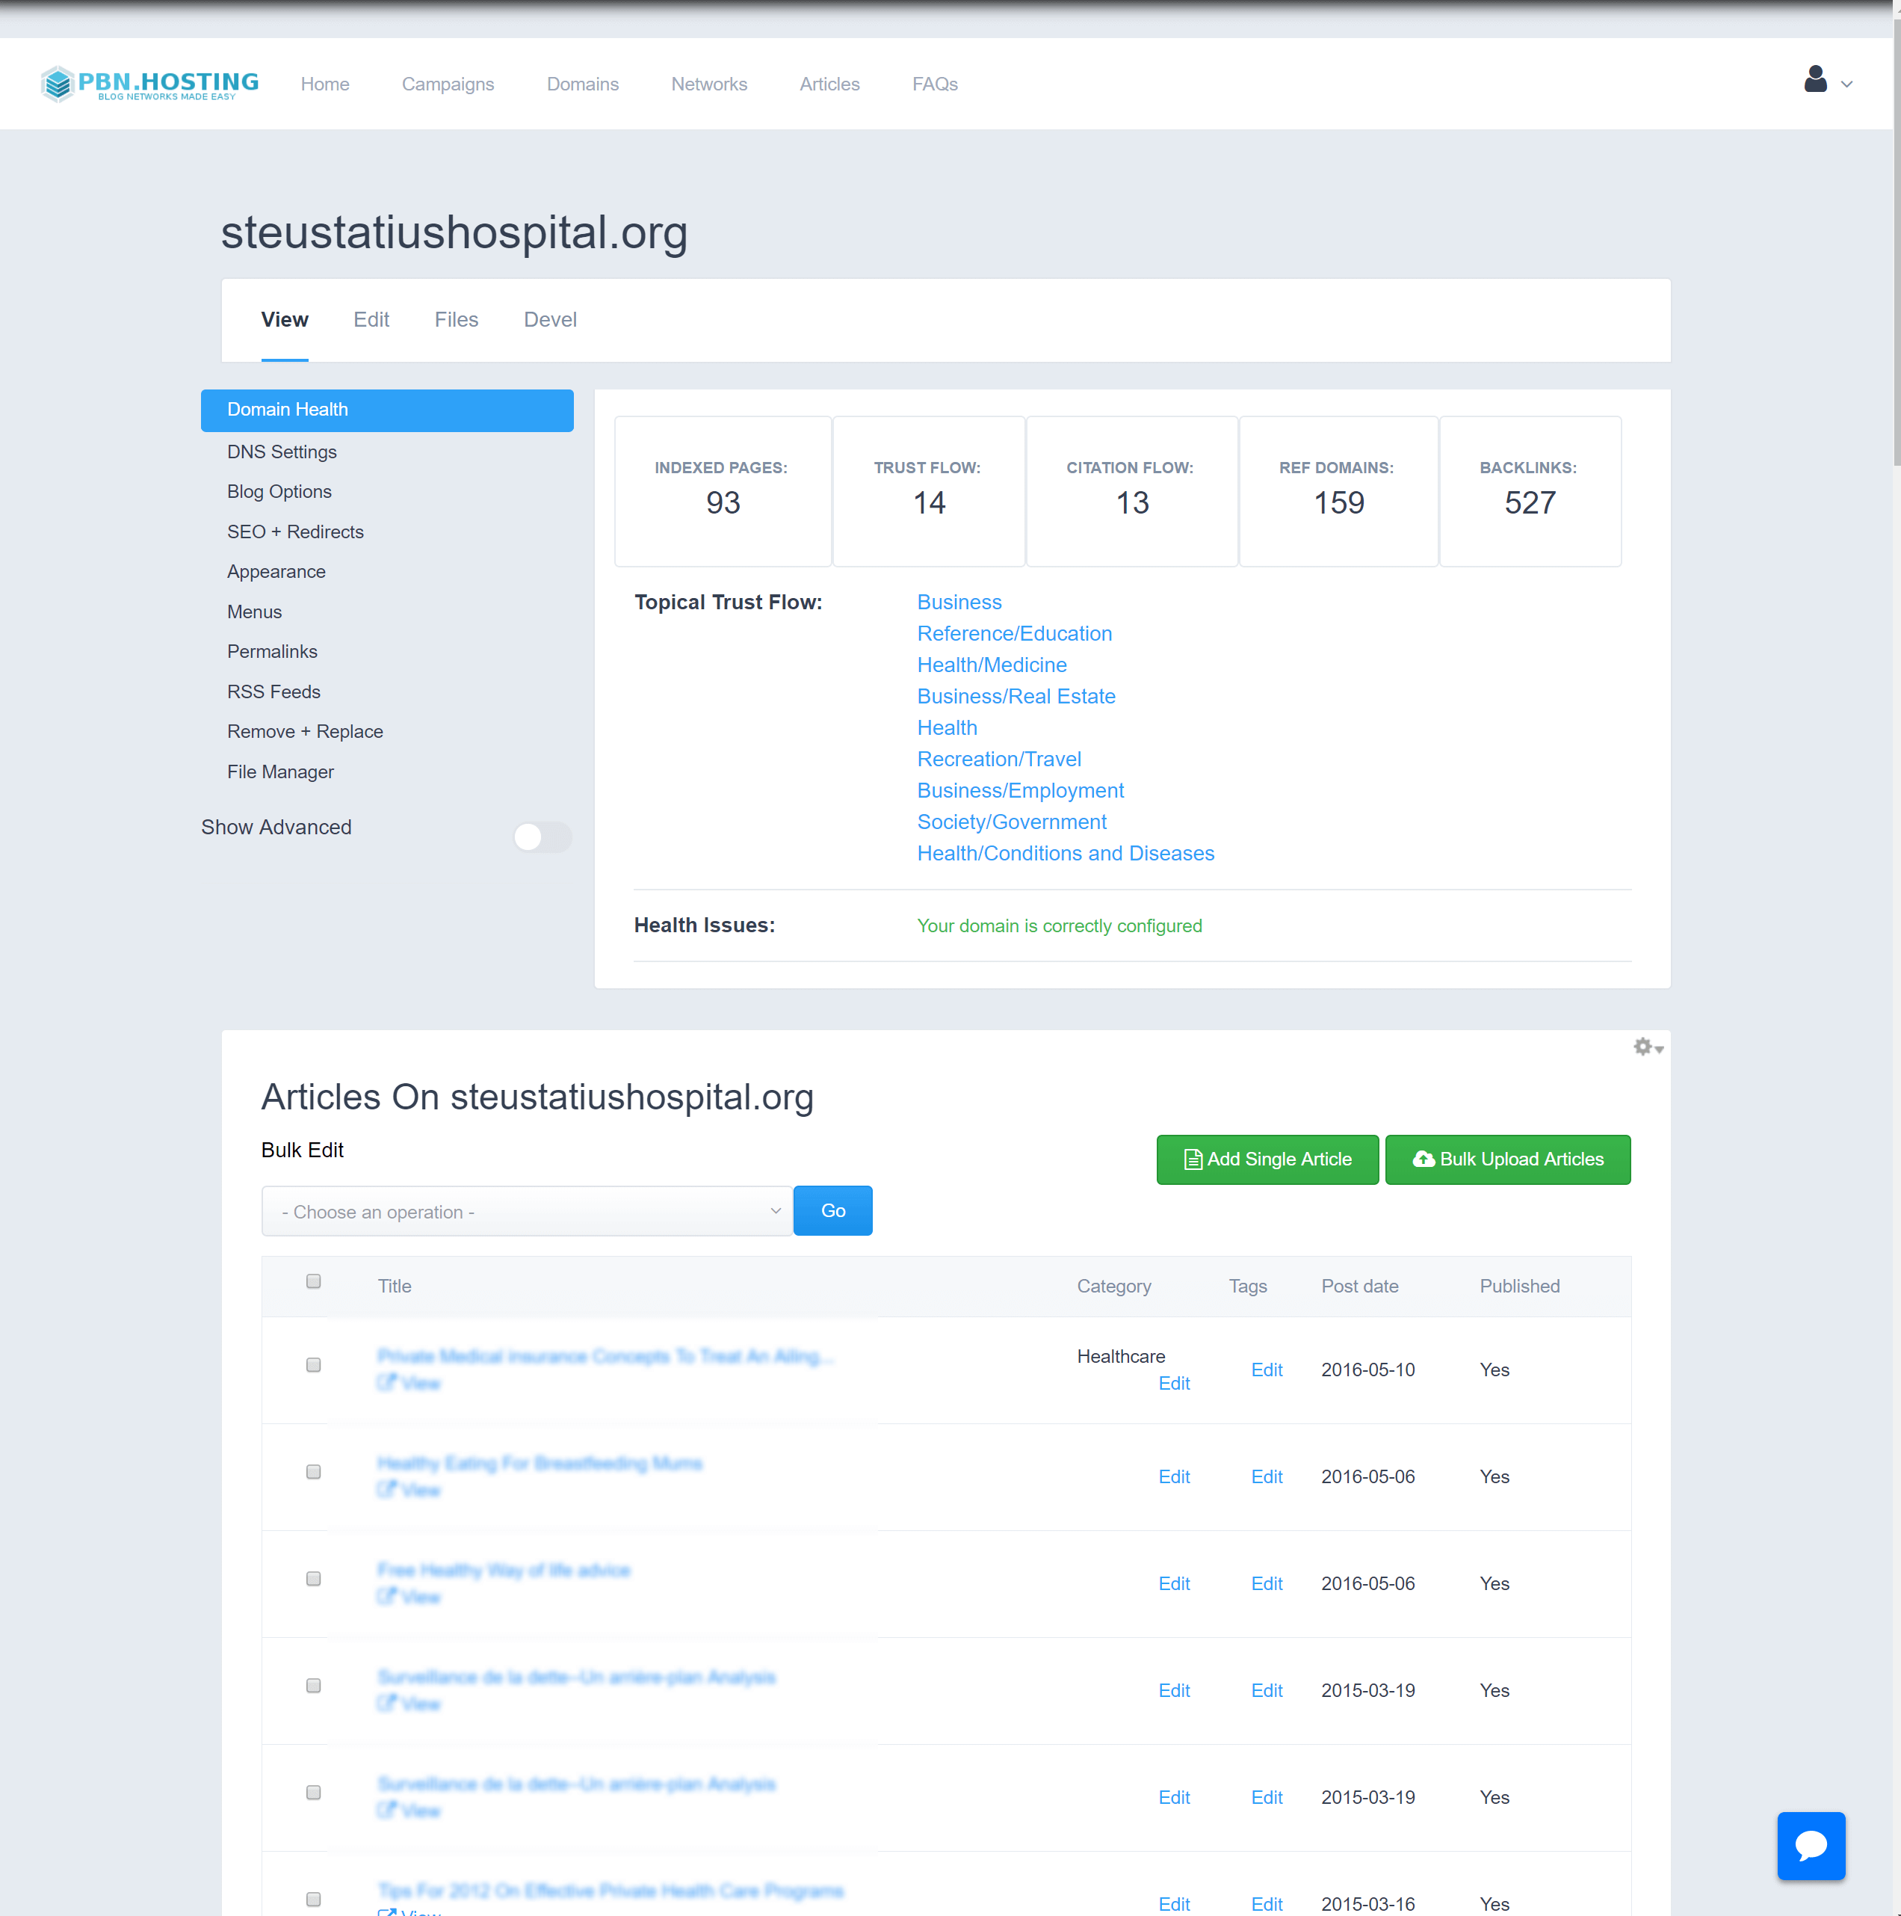Tick checkbox for Tips For 2012 article

(313, 1899)
